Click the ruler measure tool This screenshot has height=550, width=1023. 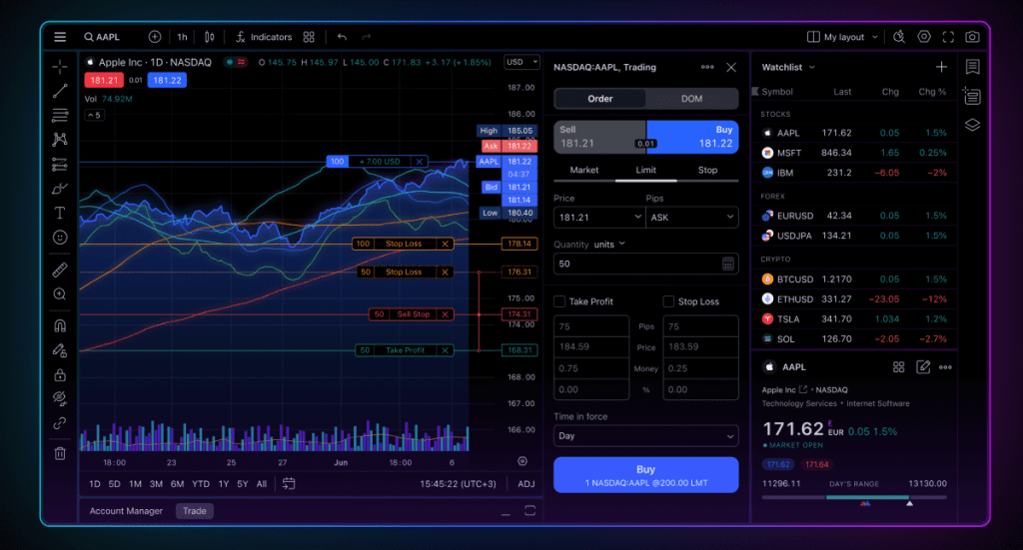60,270
